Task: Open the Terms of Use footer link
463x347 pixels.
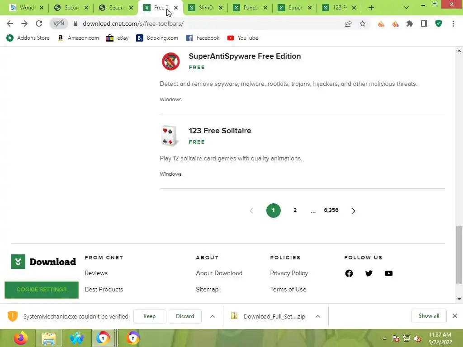Action: pos(288,289)
